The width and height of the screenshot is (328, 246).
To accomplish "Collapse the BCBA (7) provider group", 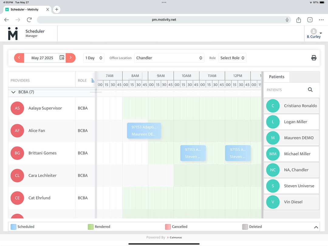I will [13, 92].
